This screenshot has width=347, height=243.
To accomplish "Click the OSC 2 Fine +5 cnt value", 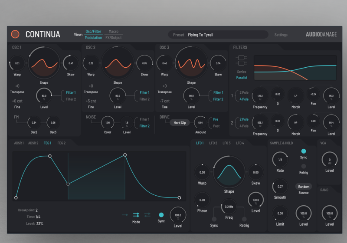I will point(91,101).
